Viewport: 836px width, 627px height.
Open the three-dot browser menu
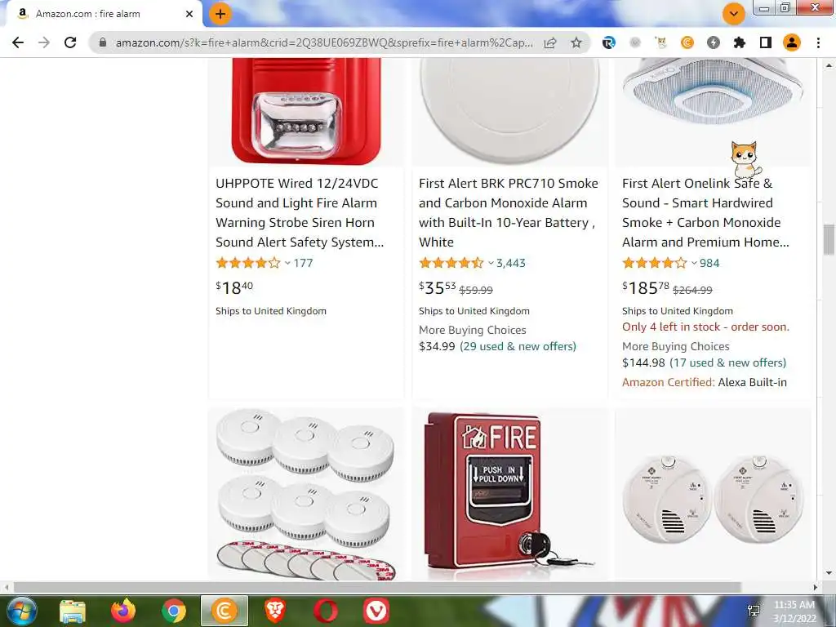pyautogui.click(x=818, y=42)
